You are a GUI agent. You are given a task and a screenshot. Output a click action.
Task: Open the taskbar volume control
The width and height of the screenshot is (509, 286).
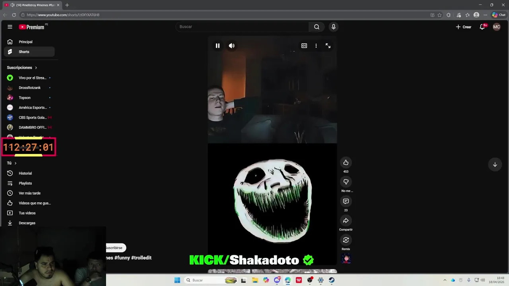click(x=483, y=280)
